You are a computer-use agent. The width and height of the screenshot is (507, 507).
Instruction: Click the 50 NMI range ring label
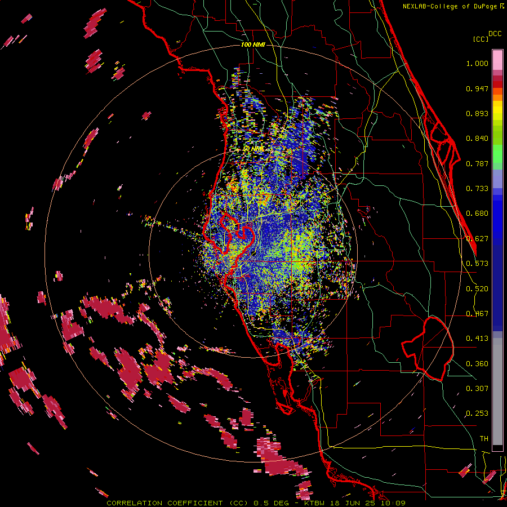[x=253, y=149]
